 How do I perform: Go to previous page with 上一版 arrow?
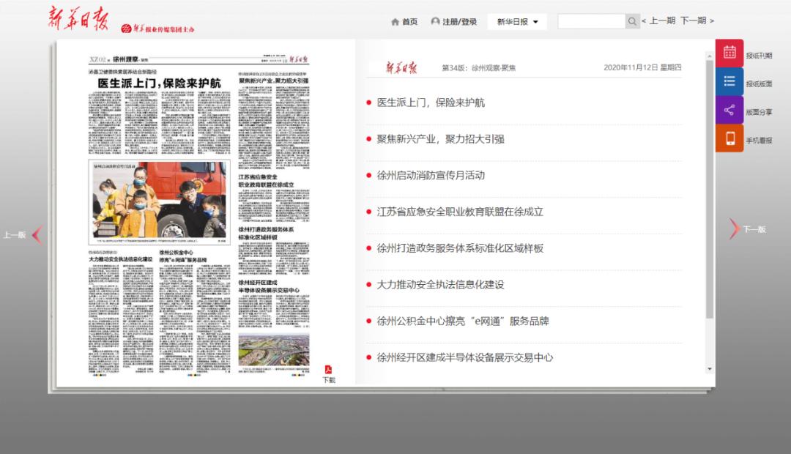click(x=37, y=234)
